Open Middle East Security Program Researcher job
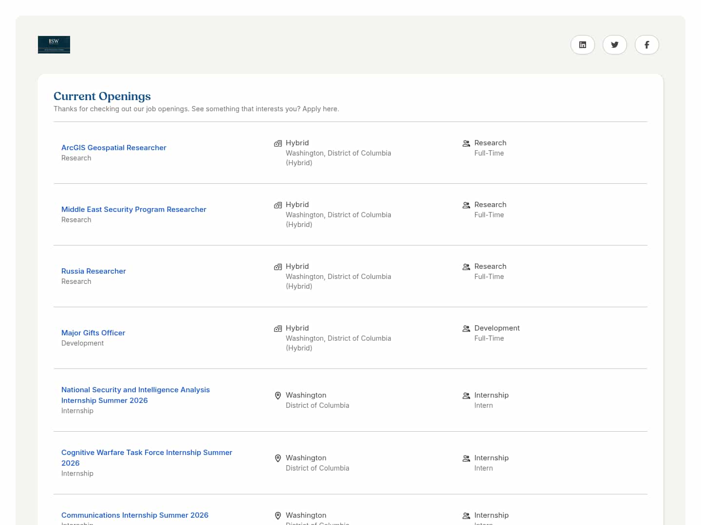Screen dimensions: 701x525 click(133, 210)
